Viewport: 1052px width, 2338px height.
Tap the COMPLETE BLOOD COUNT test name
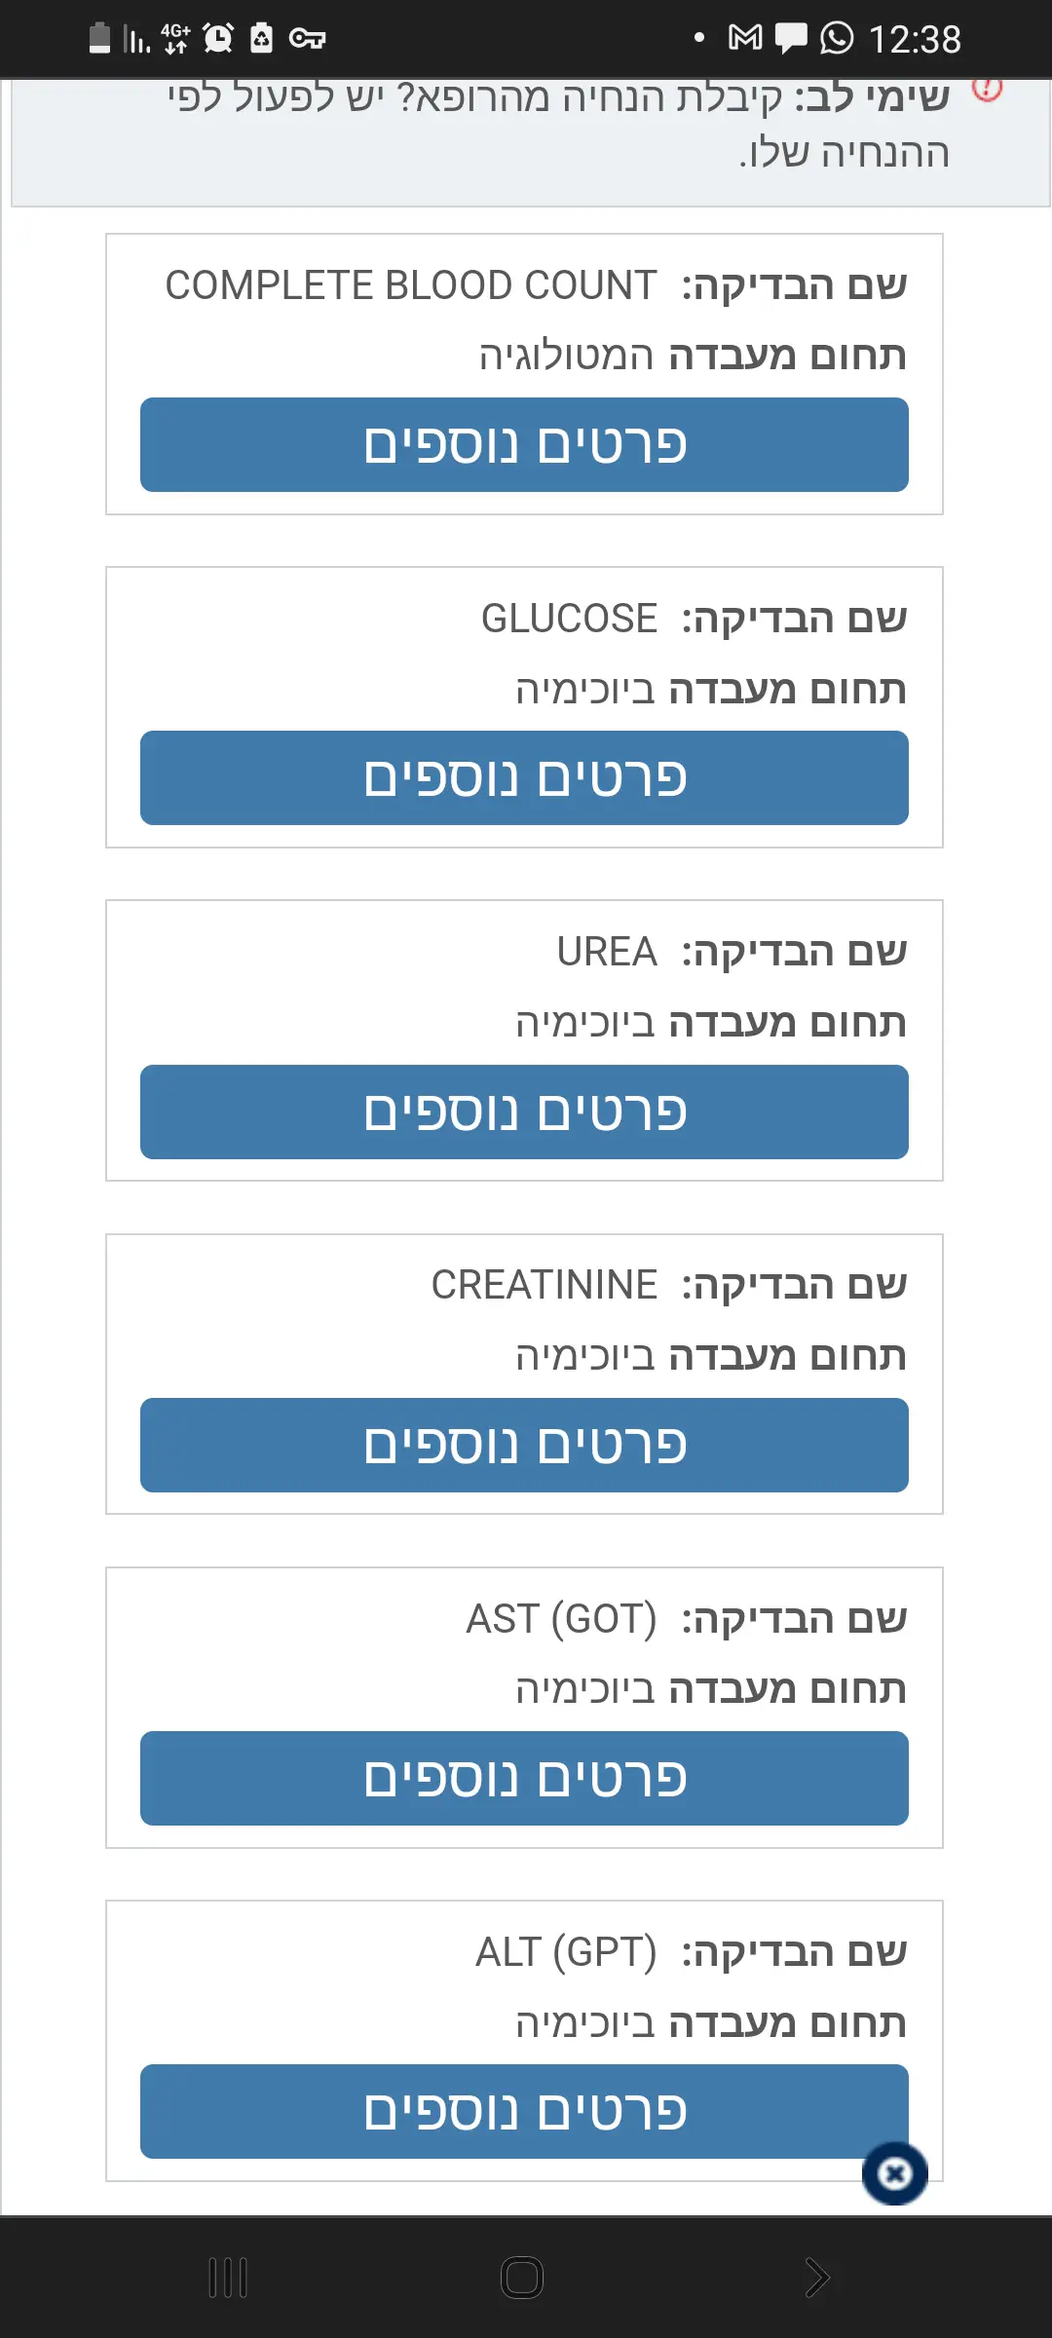pyautogui.click(x=411, y=285)
